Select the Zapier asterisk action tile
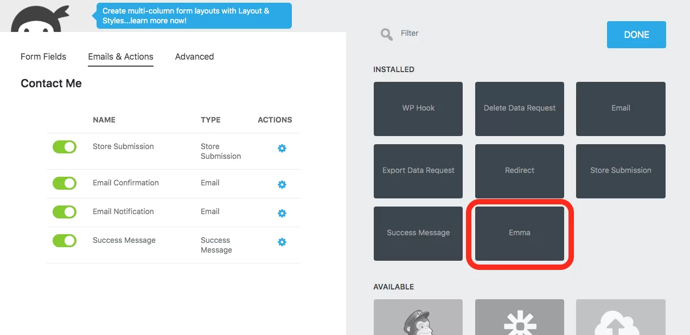This screenshot has height=335, width=690. point(519,318)
